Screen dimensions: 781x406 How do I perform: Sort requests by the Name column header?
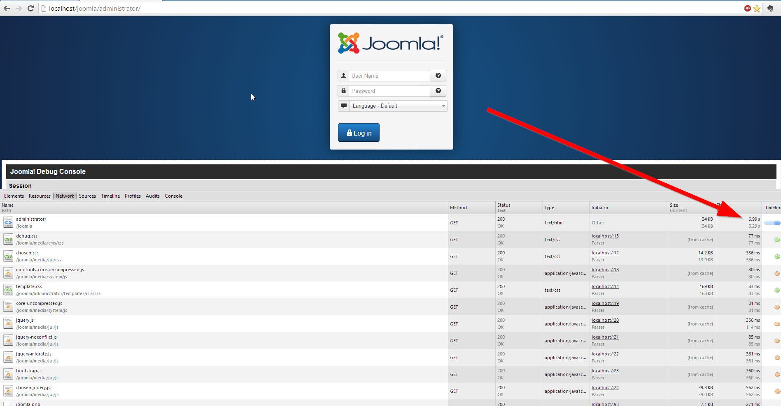click(x=224, y=208)
